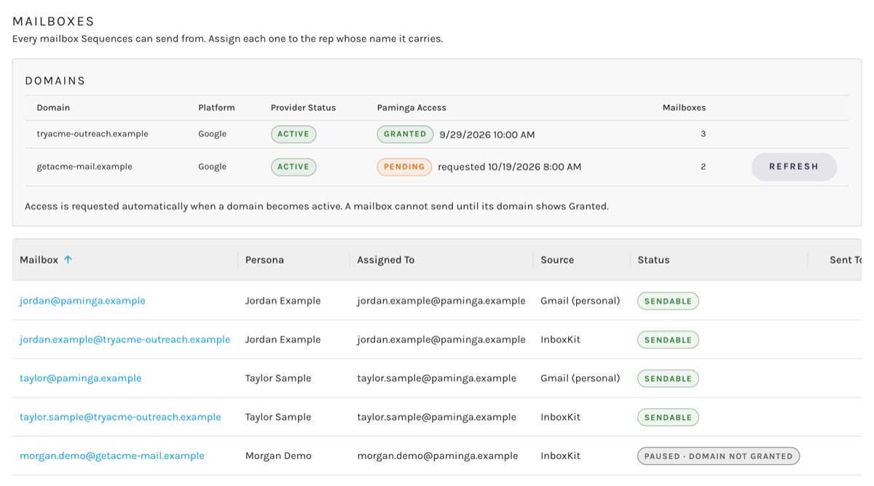Click SENDABLE badge in taylor.sample@tryacme-outreach.example row

[668, 418]
